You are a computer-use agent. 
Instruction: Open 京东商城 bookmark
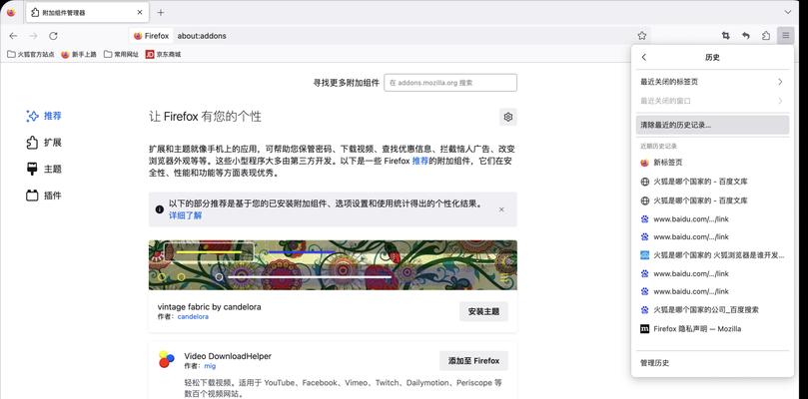pos(164,54)
